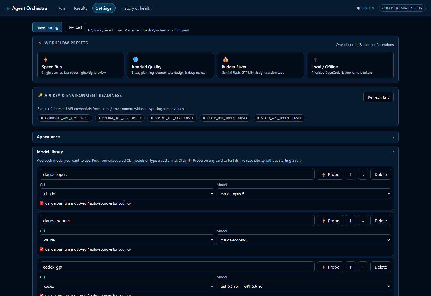Image resolution: width=431 pixels, height=296 pixels.
Task: Apply the Budget Saver preset
Action: click(260, 65)
